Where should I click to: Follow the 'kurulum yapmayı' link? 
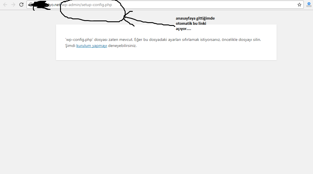tap(92, 46)
